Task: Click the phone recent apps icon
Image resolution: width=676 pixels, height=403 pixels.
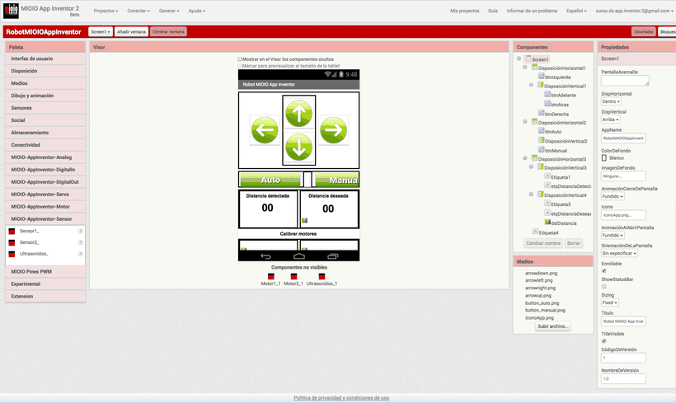Action: pyautogui.click(x=333, y=256)
